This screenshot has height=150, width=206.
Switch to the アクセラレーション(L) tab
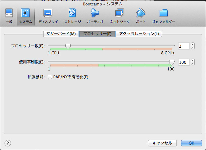tap(139, 34)
